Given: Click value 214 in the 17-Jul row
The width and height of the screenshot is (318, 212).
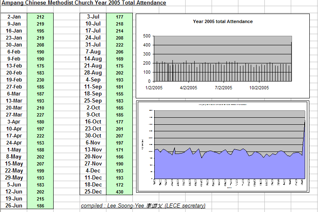Looking at the screenshot, I should [x=120, y=31].
